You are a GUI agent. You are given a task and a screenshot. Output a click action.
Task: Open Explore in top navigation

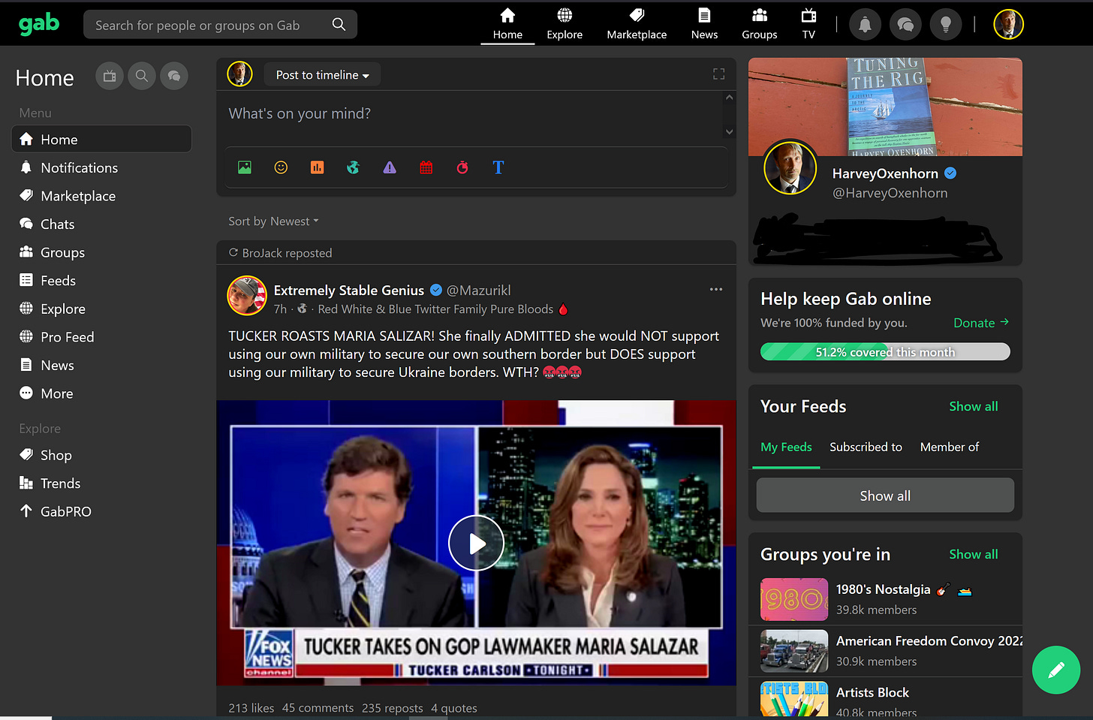pyautogui.click(x=565, y=24)
